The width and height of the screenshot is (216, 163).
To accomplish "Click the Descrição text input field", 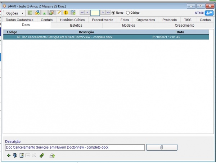I will (x=75, y=148).
